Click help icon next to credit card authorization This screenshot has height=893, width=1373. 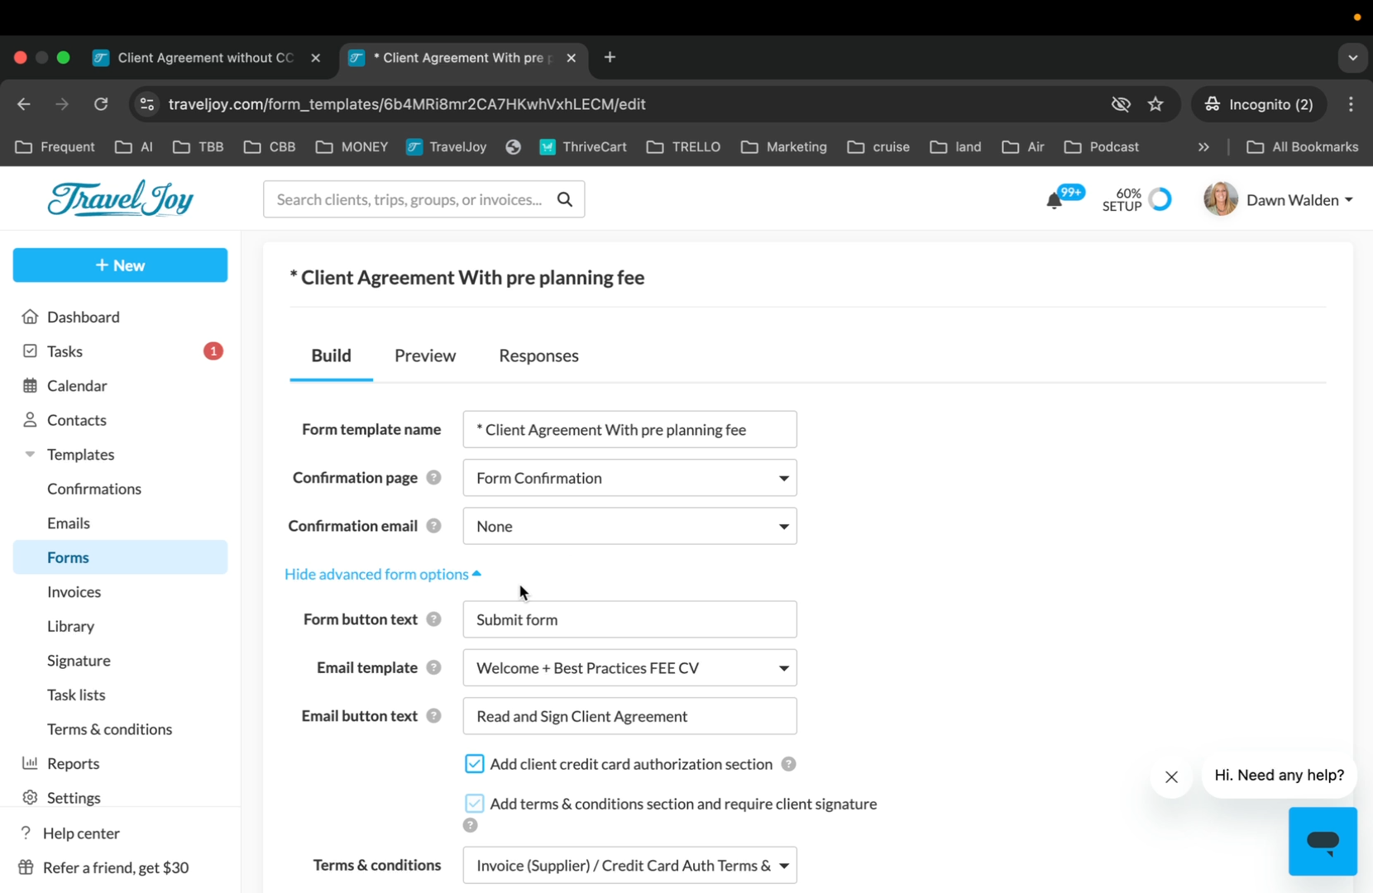(x=788, y=764)
